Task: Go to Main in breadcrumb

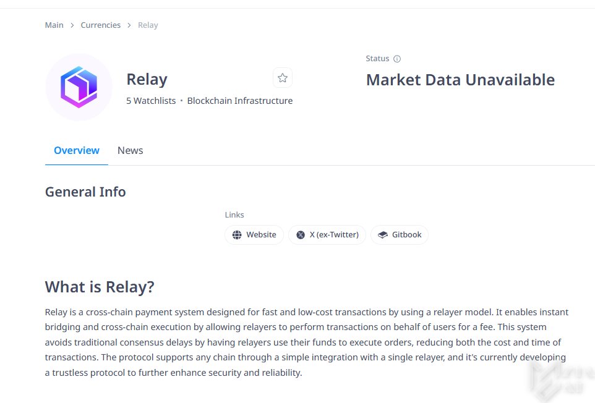Action: point(54,25)
